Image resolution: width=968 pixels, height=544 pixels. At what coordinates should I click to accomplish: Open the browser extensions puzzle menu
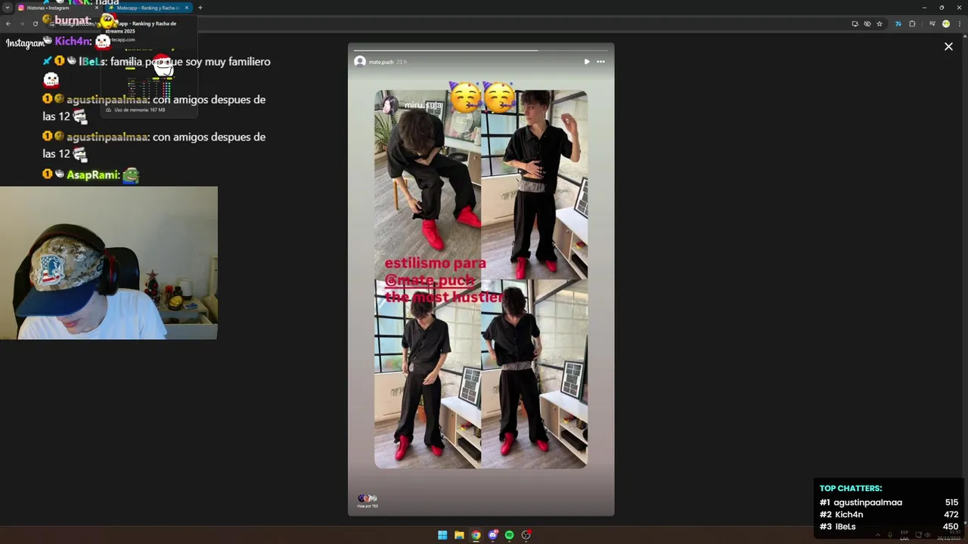pyautogui.click(x=912, y=23)
